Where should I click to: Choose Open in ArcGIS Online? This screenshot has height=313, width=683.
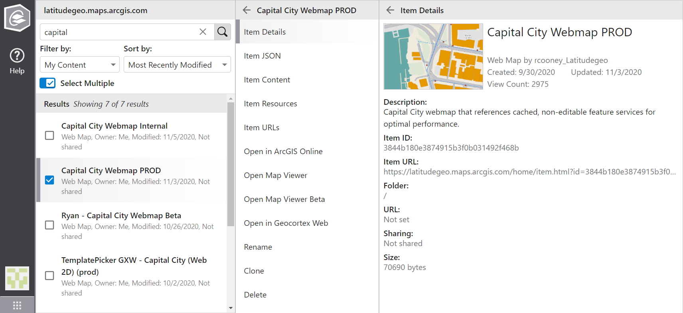click(x=307, y=151)
